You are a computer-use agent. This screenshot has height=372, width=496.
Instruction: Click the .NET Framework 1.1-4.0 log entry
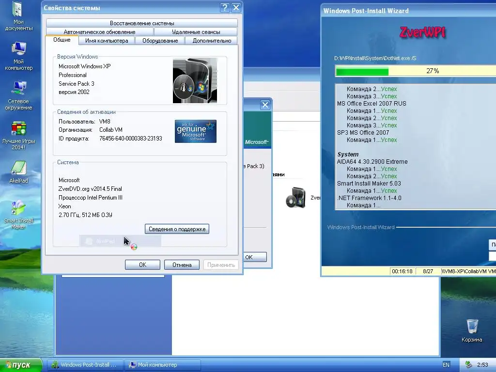369,198
